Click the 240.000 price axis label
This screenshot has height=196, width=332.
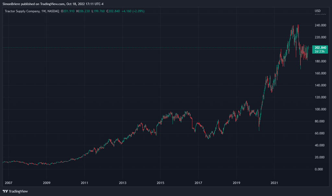320,26
